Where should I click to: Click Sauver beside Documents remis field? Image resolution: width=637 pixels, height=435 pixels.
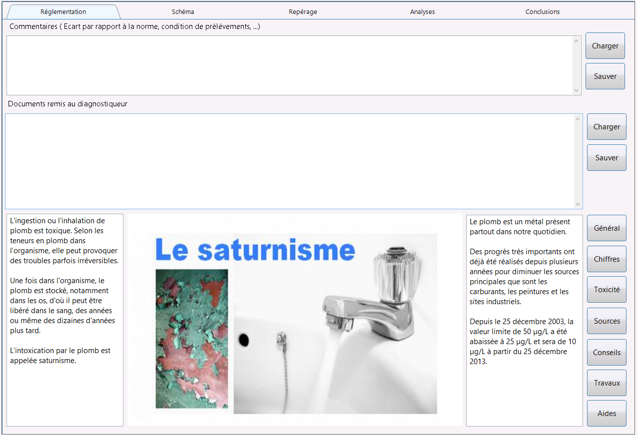point(607,158)
